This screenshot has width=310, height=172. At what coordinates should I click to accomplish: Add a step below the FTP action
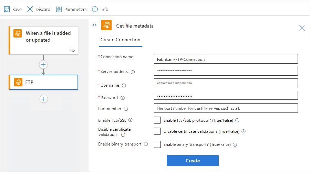[x=43, y=99]
